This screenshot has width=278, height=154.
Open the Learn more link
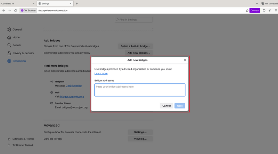tap(101, 74)
